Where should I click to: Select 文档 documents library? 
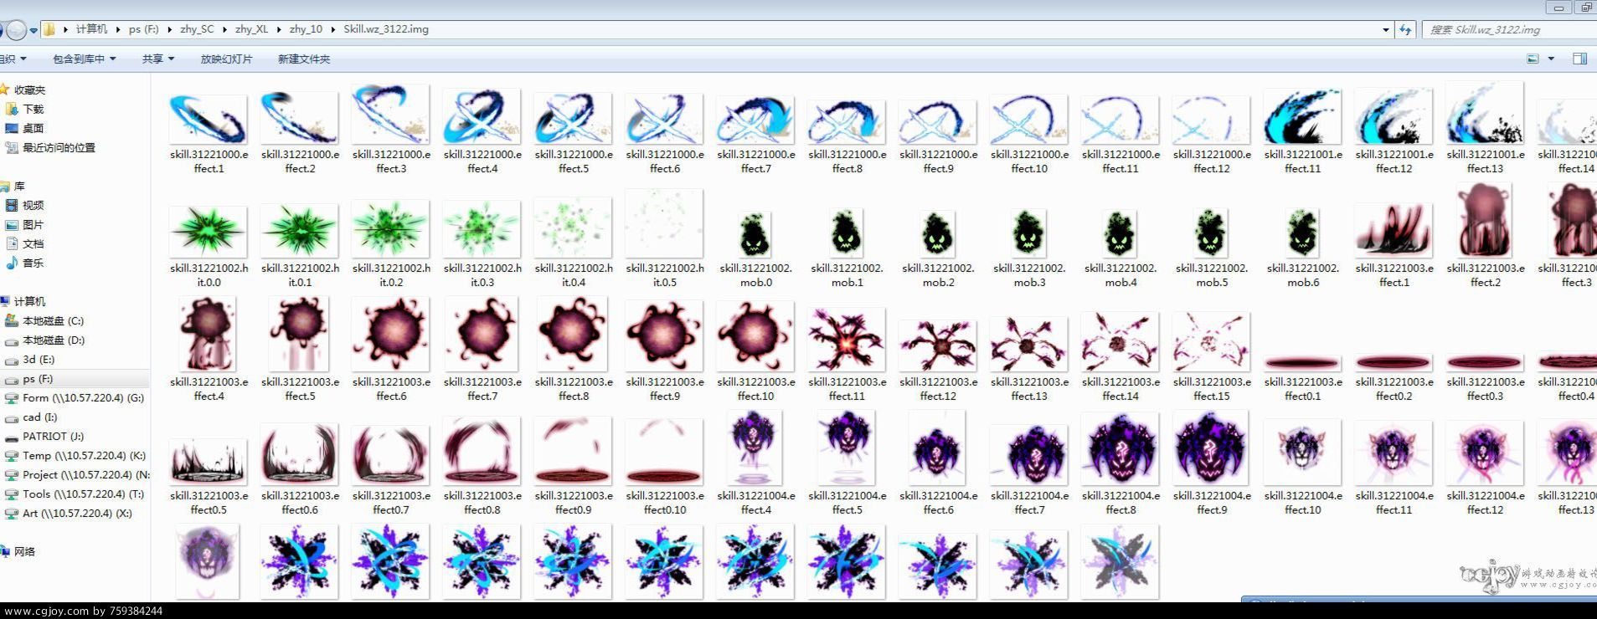pos(33,243)
